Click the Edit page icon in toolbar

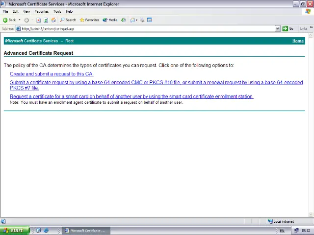[150, 20]
